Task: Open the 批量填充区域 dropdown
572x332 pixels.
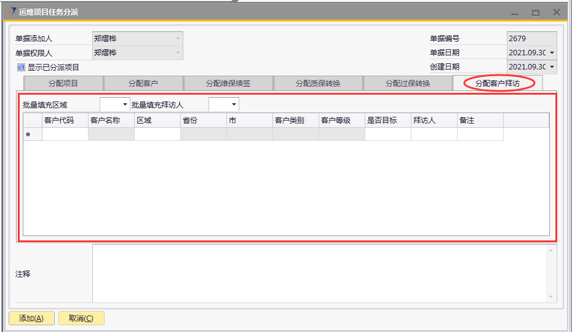Action: (x=125, y=105)
